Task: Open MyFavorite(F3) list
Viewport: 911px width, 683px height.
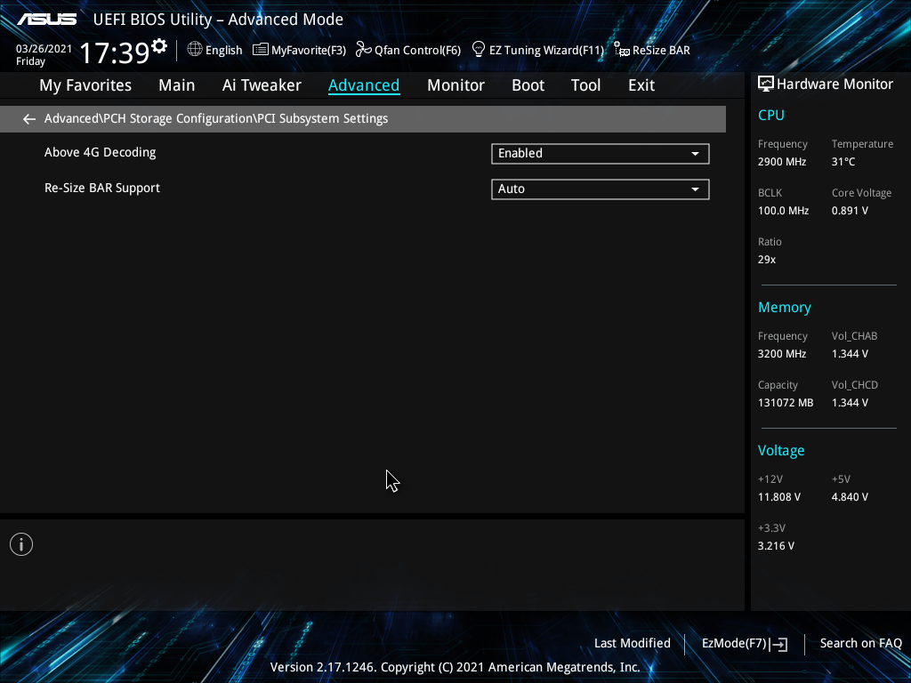Action: click(x=300, y=50)
